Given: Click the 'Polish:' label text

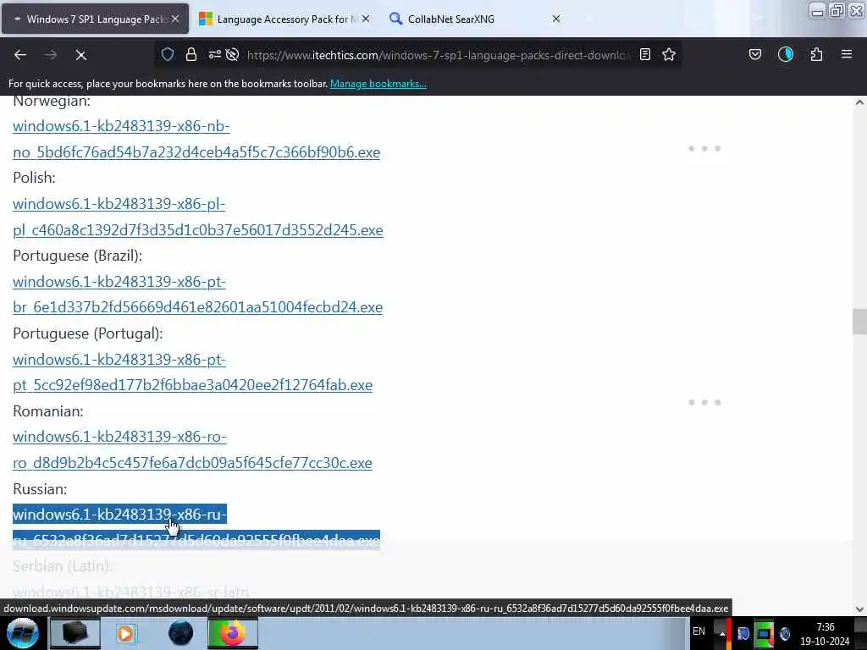Looking at the screenshot, I should coord(34,178).
